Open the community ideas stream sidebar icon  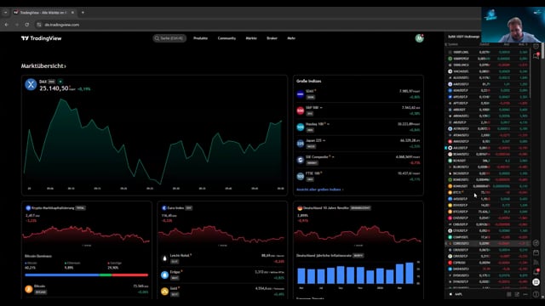pos(536,263)
